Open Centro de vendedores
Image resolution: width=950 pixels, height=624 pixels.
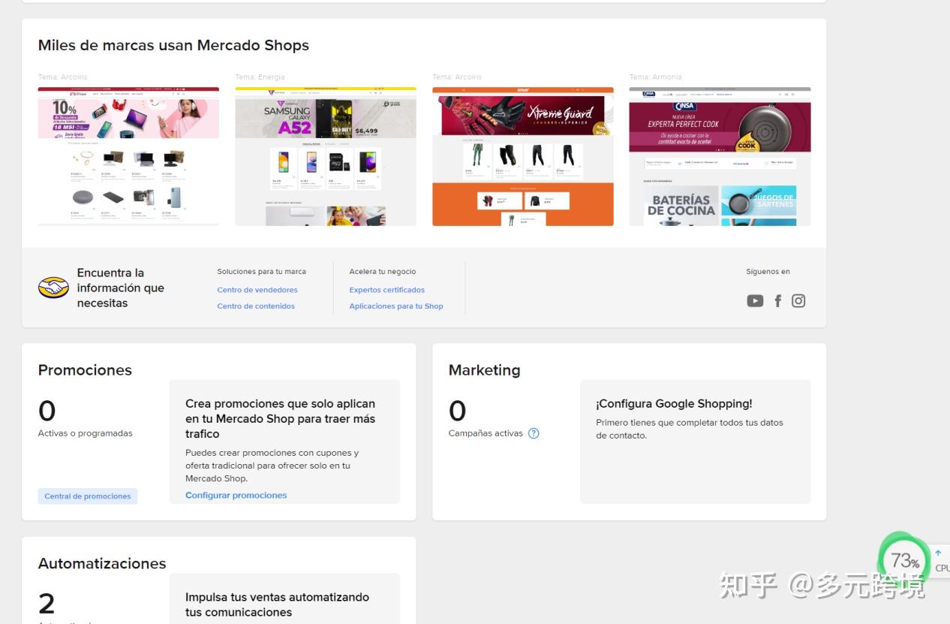point(257,289)
